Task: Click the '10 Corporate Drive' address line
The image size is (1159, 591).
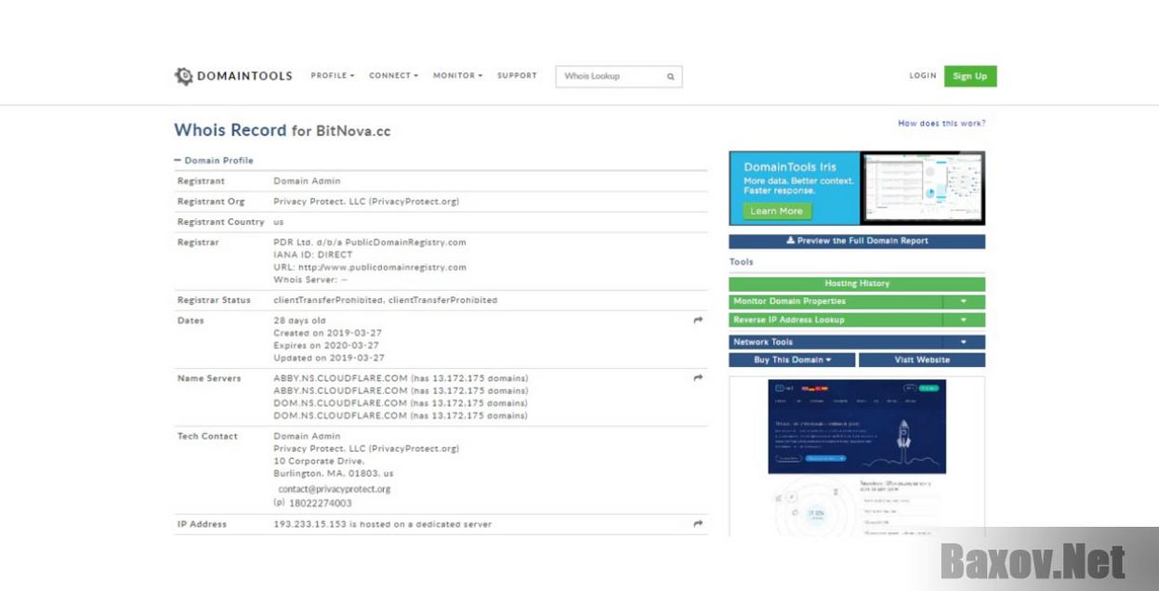Action: click(x=319, y=461)
